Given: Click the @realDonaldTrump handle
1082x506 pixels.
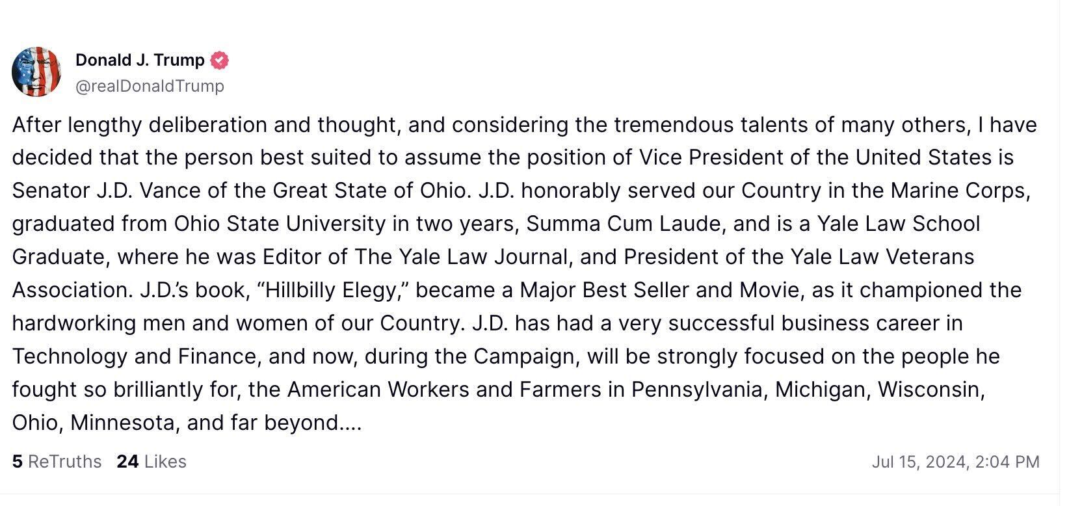Looking at the screenshot, I should click(150, 86).
